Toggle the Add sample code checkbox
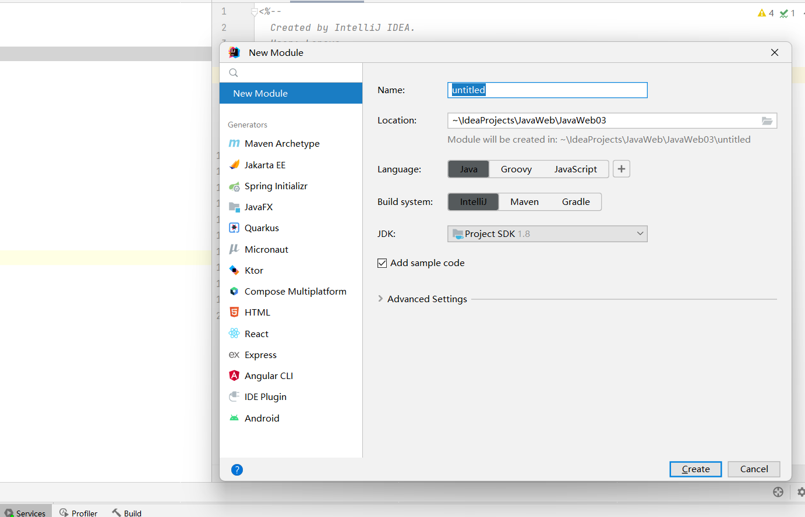This screenshot has height=517, width=805. coord(382,263)
